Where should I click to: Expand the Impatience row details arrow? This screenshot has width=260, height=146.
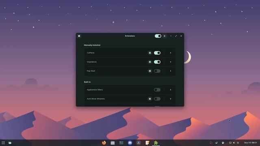(171, 62)
